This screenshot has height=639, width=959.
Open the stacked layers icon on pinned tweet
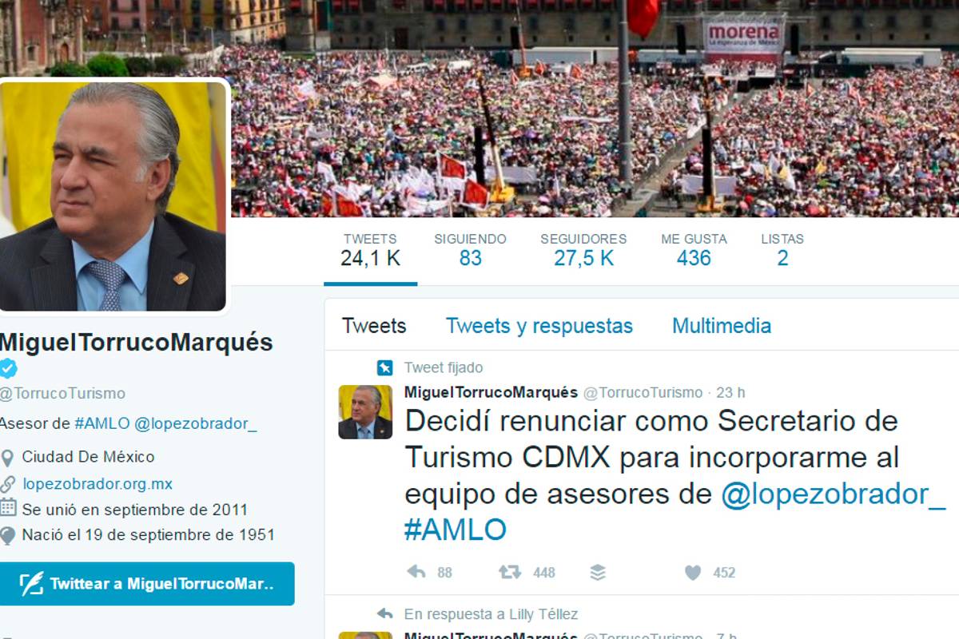point(598,572)
